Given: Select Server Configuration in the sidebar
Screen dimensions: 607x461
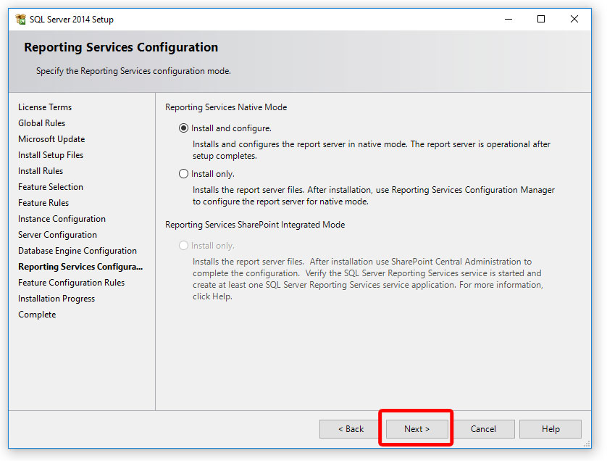Looking at the screenshot, I should (x=57, y=234).
